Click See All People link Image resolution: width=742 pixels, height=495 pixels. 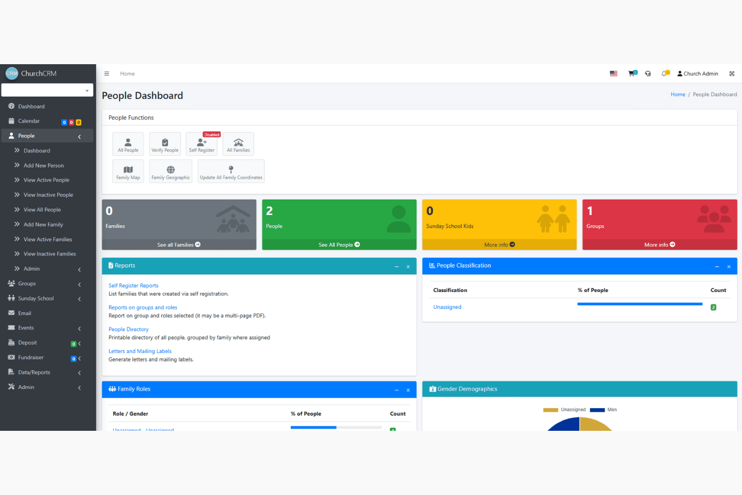339,245
